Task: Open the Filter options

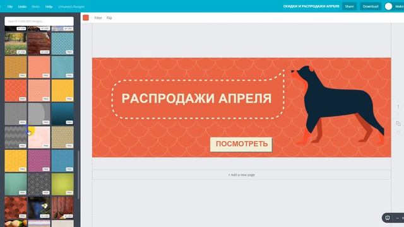Action: [x=98, y=18]
